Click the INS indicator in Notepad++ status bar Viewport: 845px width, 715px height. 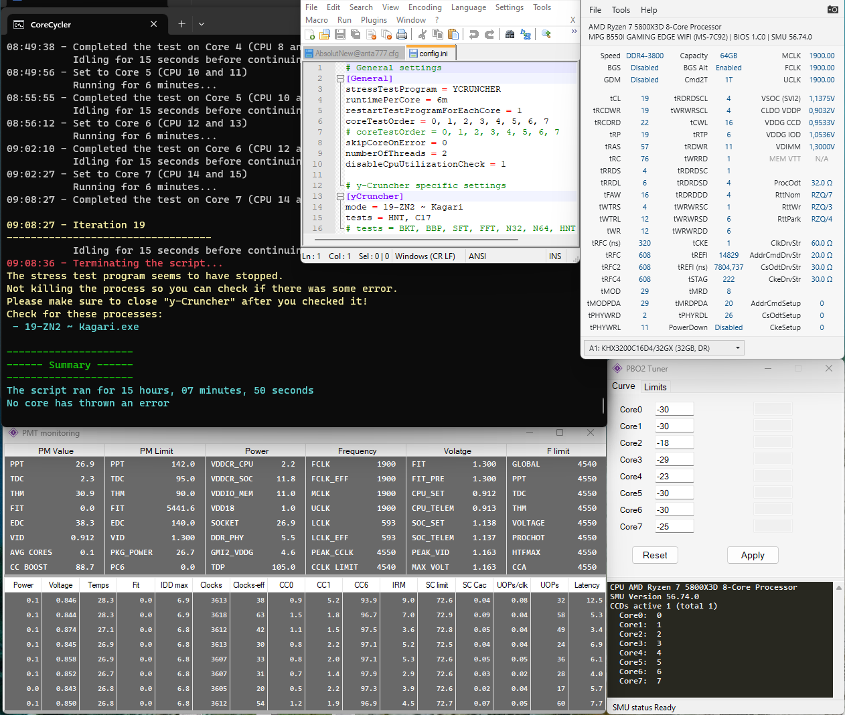[555, 256]
